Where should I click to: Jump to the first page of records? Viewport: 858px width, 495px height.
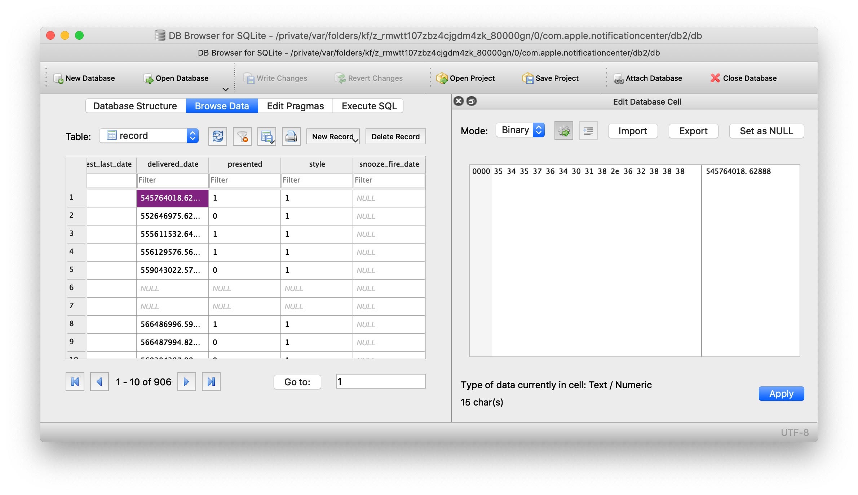[75, 382]
